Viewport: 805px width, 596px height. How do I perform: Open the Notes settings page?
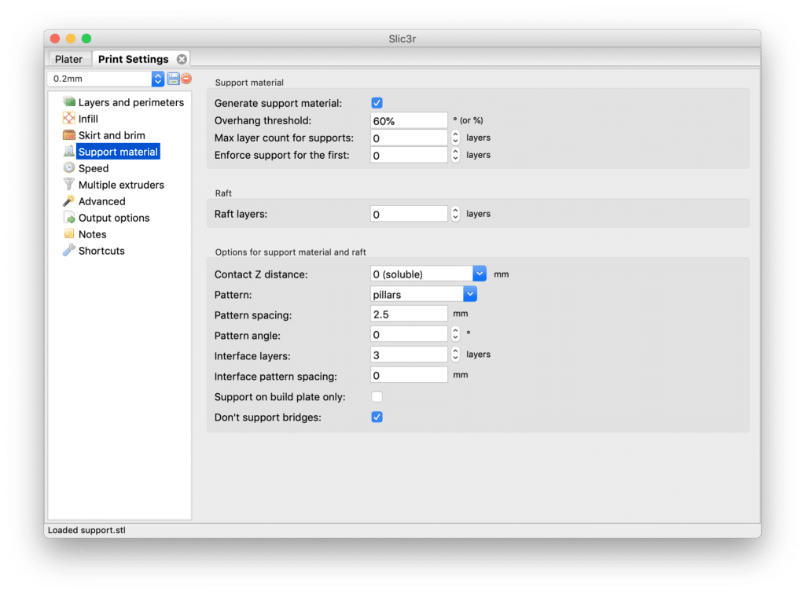click(x=92, y=234)
